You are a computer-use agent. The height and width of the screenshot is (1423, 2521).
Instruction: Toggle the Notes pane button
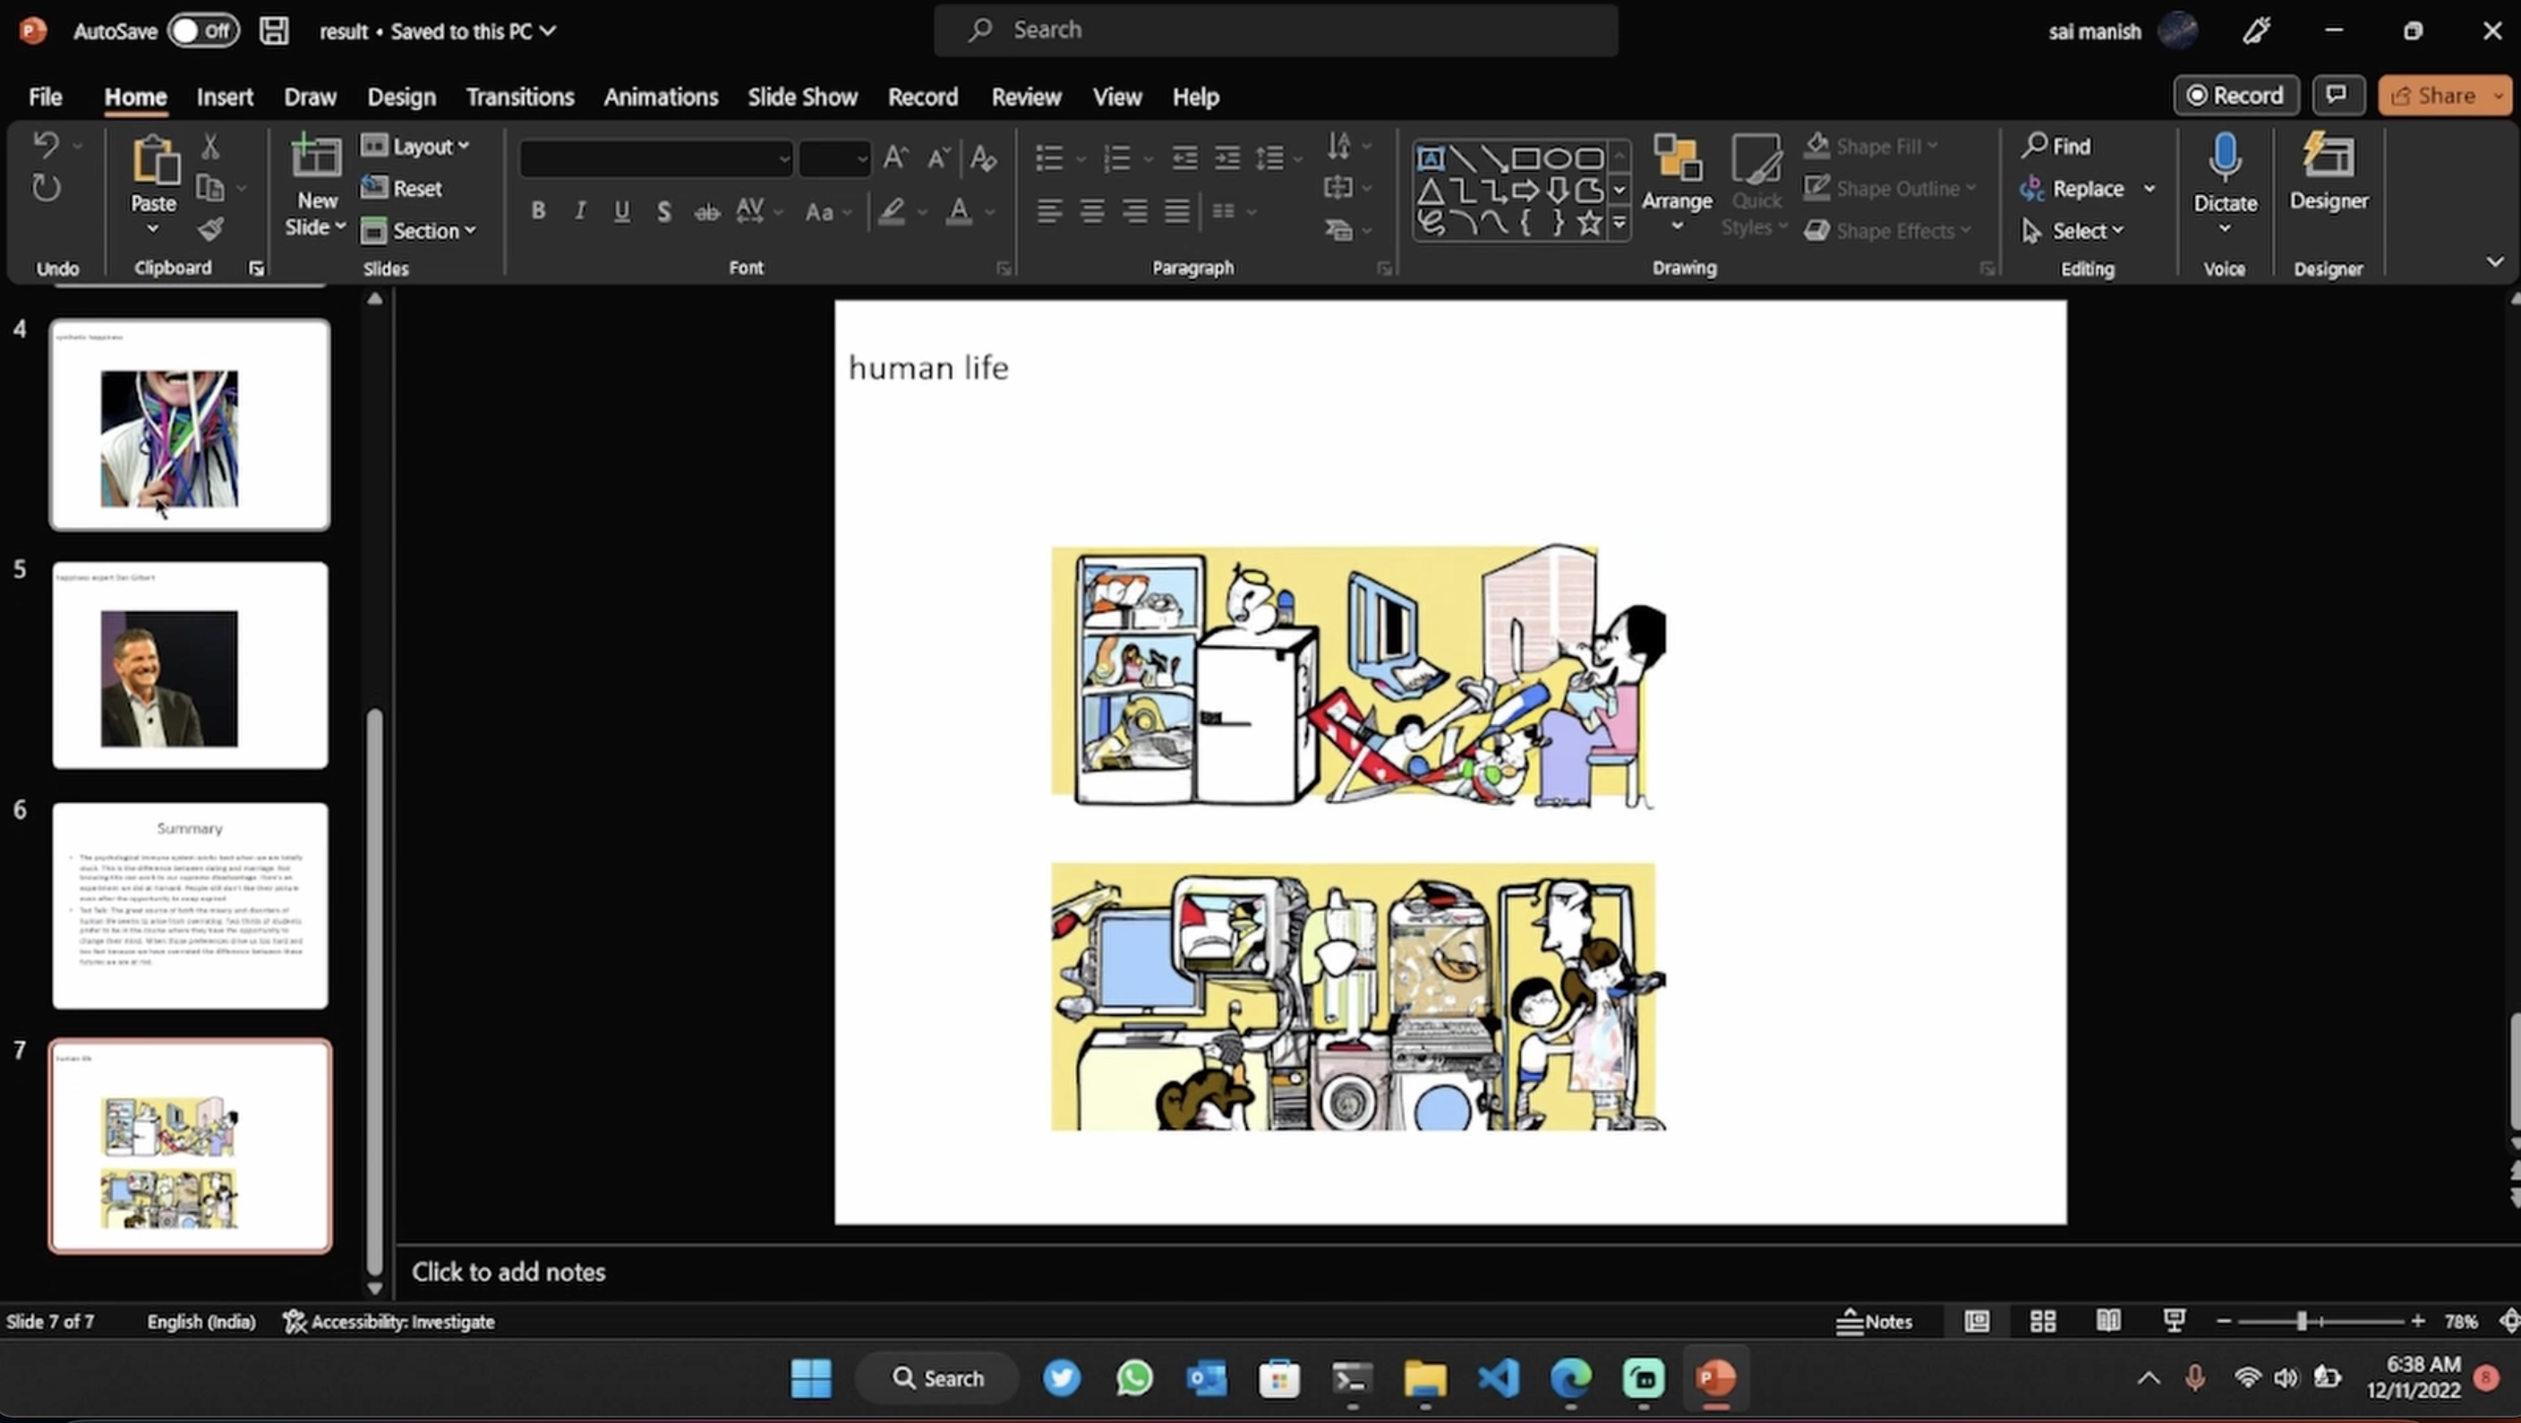1874,1321
